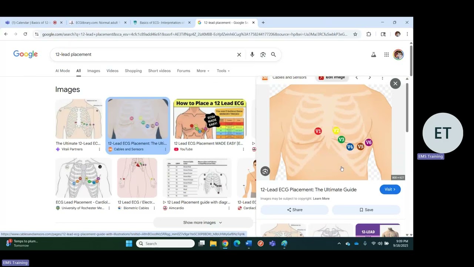
Task: Open the 12-Lead ECG Placement Ultimate Guide title
Action: [x=308, y=189]
